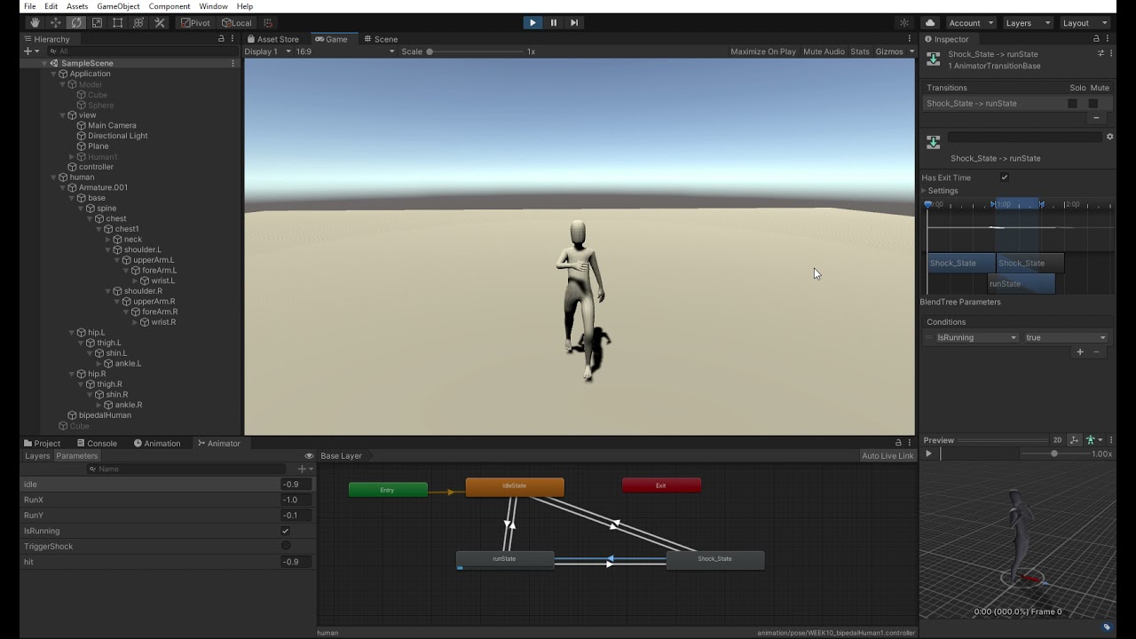
Task: Toggle Auto Live Link
Action: 887,456
